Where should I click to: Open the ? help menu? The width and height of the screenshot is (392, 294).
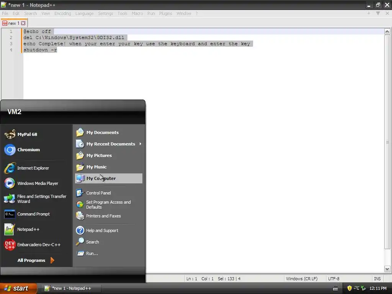pos(197,13)
